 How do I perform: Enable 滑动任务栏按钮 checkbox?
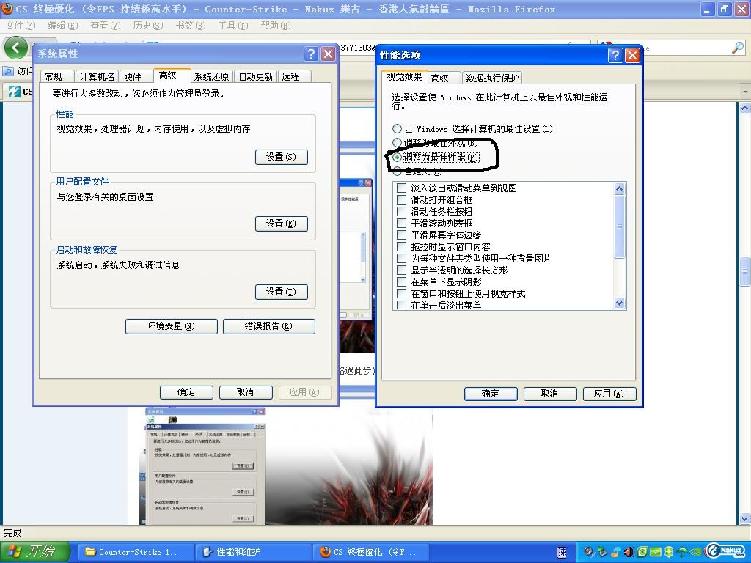click(x=401, y=212)
